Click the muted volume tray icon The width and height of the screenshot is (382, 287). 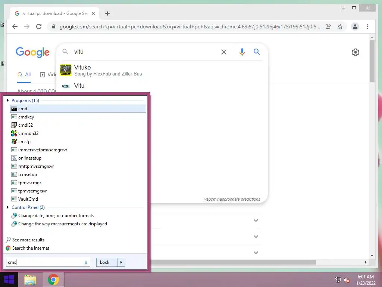coord(347,280)
